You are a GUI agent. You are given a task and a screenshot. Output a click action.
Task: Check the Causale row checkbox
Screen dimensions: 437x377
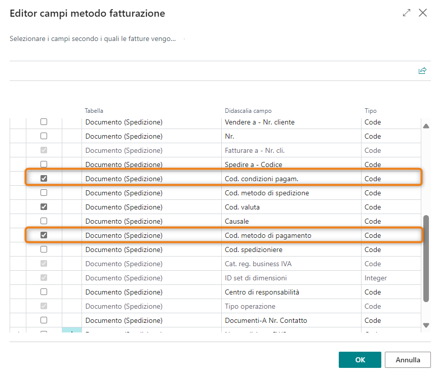44,221
